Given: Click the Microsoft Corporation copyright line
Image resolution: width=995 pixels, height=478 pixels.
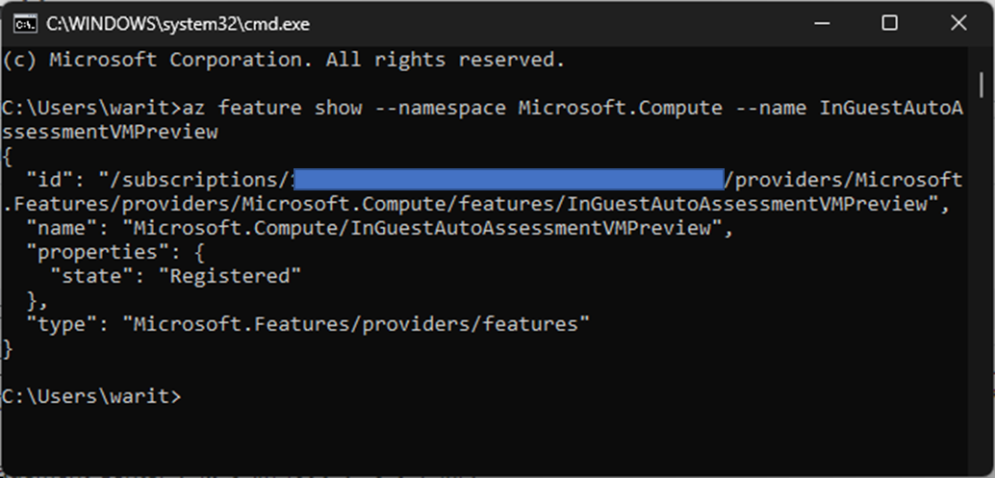Looking at the screenshot, I should [283, 61].
